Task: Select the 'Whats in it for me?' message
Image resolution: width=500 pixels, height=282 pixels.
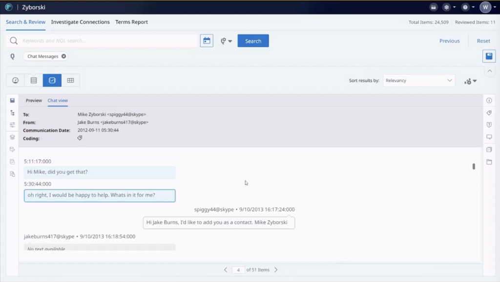Action: 100,195
